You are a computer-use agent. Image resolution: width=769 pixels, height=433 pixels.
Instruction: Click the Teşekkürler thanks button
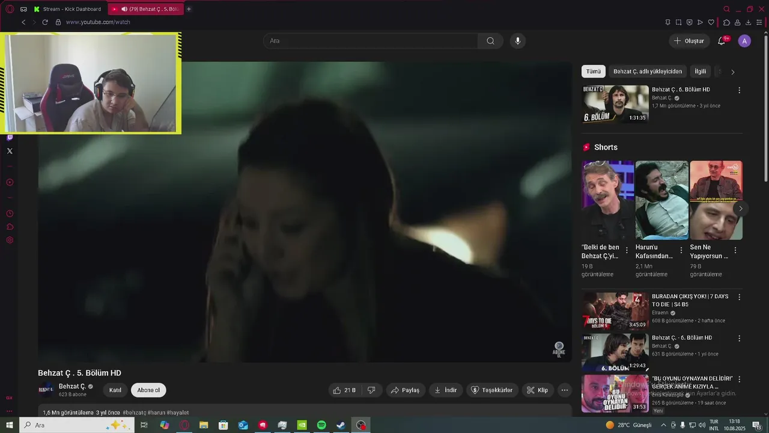[x=492, y=390]
